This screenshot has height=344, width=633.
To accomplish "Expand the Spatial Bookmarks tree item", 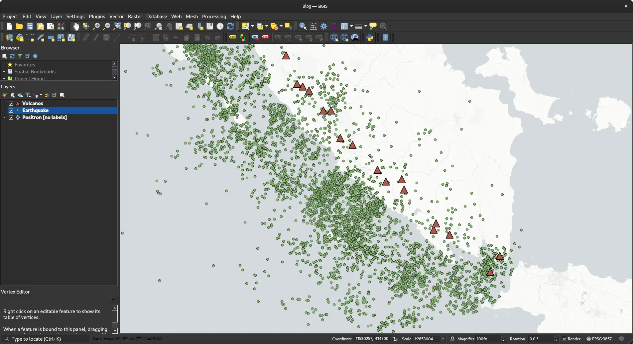I will point(3,72).
